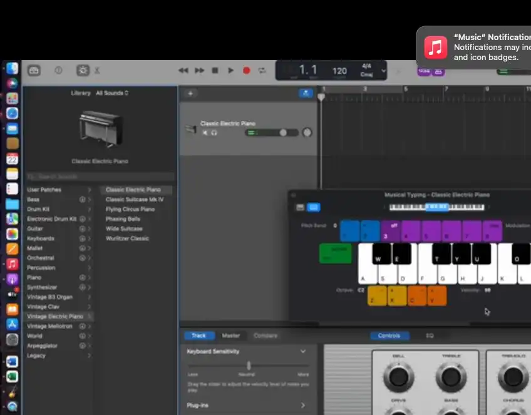This screenshot has height=415, width=531.
Task: Click the Cmaj key signature
Action: click(x=366, y=74)
